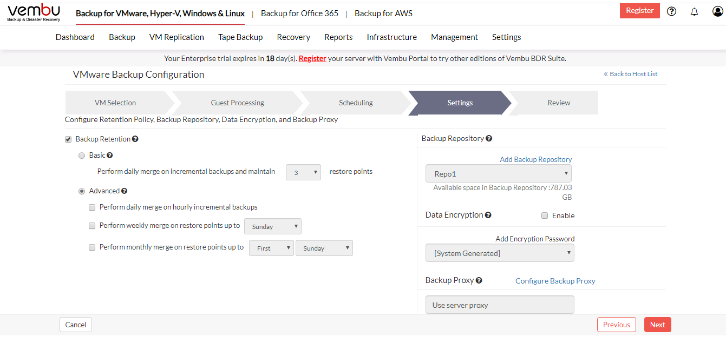
Task: Go to the Scheduling wizard step
Action: 356,103
